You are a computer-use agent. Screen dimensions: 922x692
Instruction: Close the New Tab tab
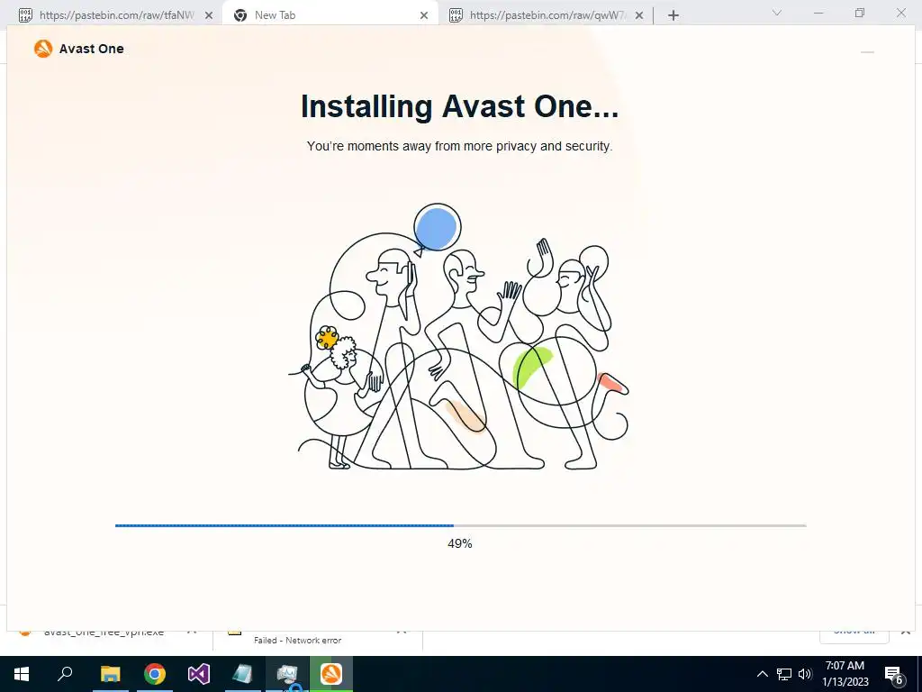(424, 16)
